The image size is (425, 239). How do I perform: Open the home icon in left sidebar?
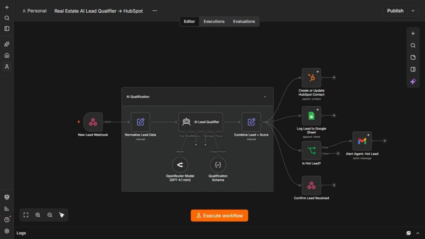coord(7,55)
